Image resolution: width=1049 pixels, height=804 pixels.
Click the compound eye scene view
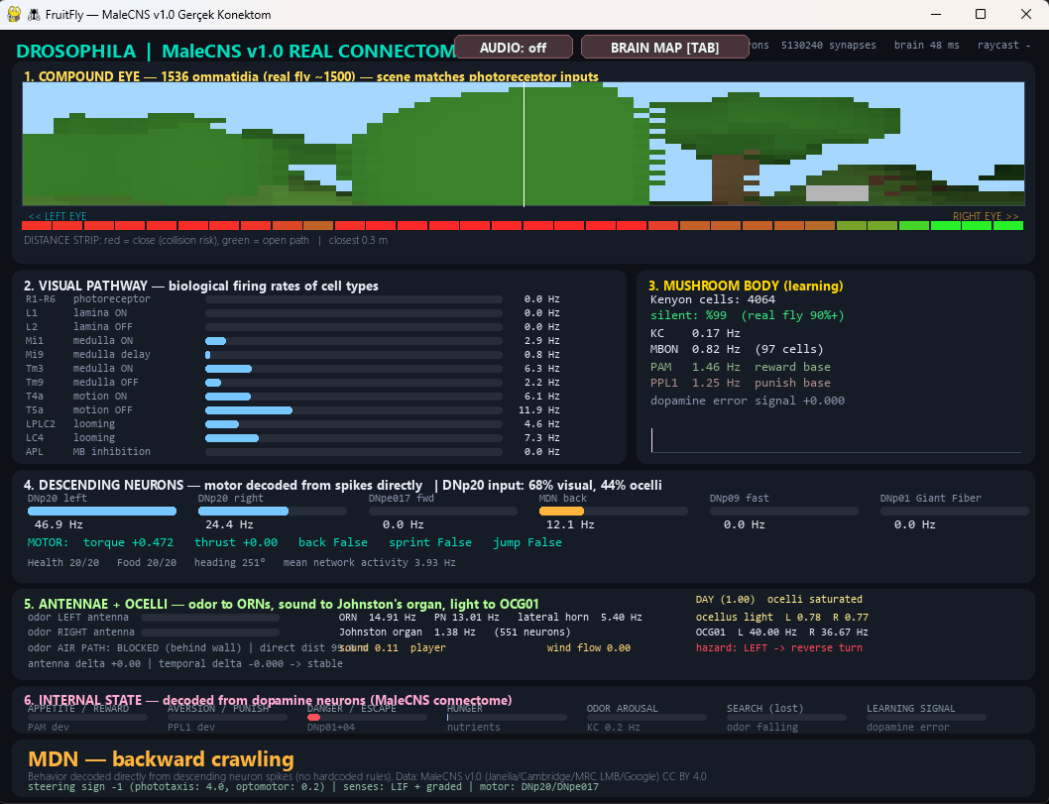[524, 144]
